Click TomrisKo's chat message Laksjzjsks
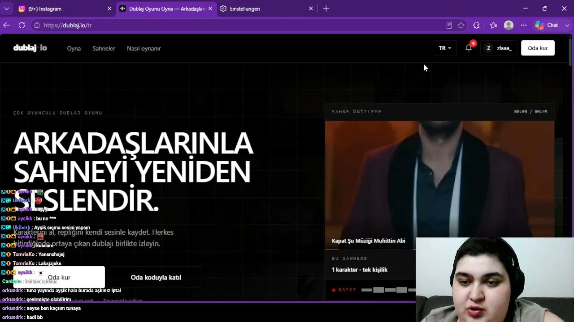This screenshot has height=322, width=574. pyautogui.click(x=50, y=263)
